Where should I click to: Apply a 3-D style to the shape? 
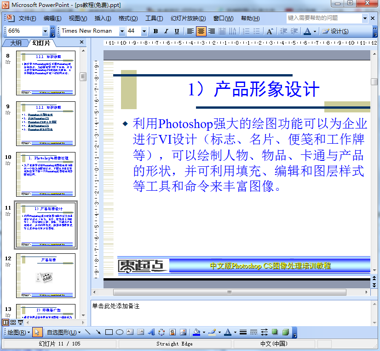click(x=285, y=332)
